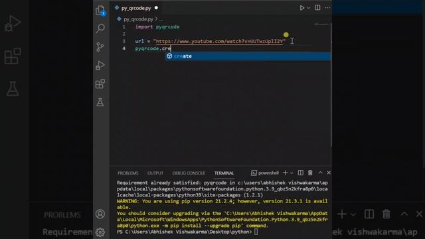Viewport: 425px width, 239px height.
Task: Maximize the panel with up chevron
Action: (320, 173)
